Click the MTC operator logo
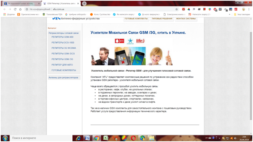The width and height of the screenshot is (253, 142). (119, 41)
